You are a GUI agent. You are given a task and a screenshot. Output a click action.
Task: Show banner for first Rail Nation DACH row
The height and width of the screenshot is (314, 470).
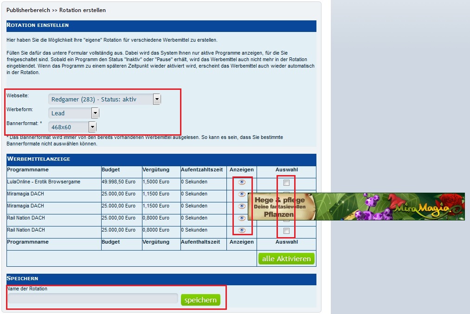click(242, 218)
